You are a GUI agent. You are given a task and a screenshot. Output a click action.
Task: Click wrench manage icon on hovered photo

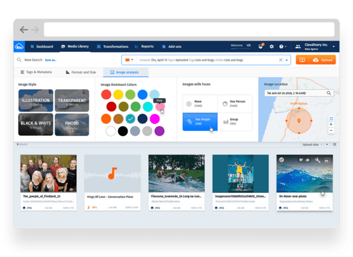tap(318, 160)
